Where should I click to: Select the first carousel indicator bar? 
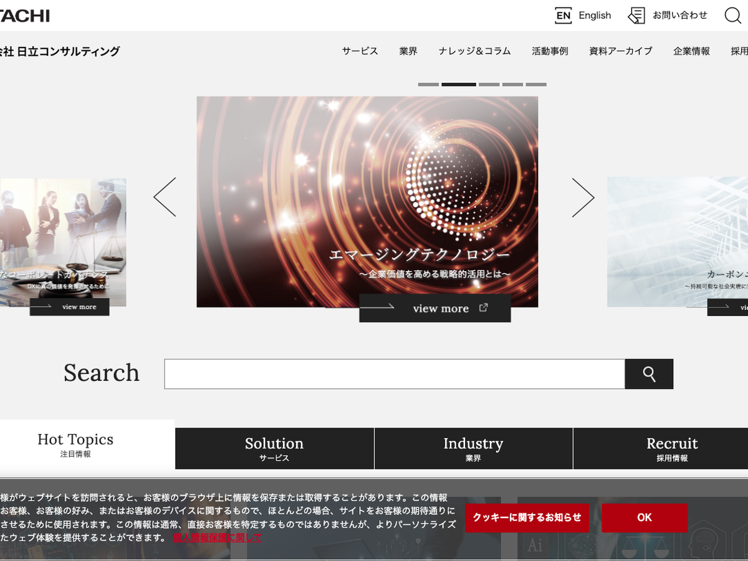tap(428, 84)
